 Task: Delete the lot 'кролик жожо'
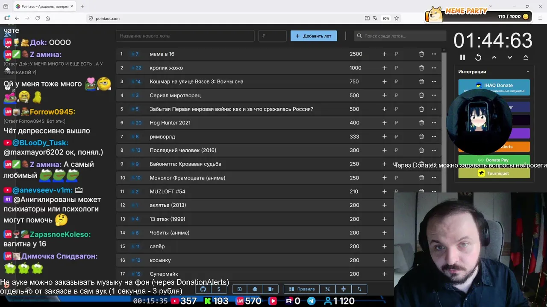pos(421,68)
